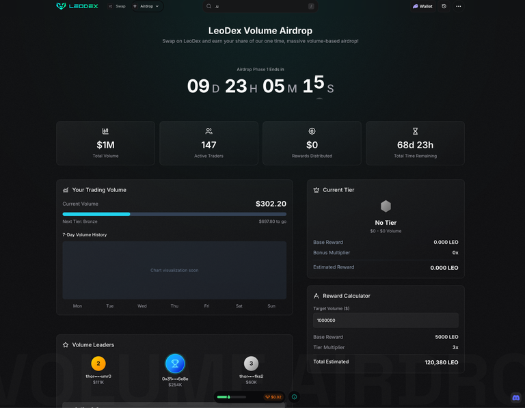Click the 3x Tier Multiplier value
Screen dimensions: 525x408
coord(455,347)
